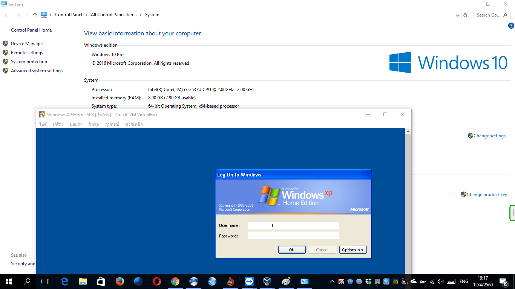Switch to VirtualBox cube icon in taskbar

267,281
